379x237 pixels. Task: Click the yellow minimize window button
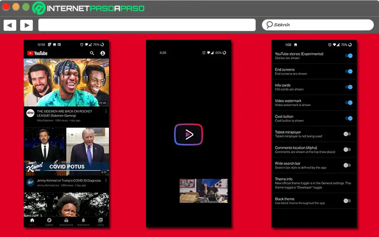tap(16, 7)
